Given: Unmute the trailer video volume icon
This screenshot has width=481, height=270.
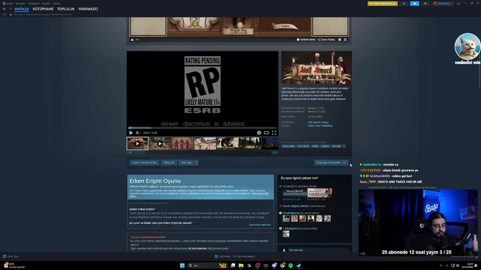Looking at the screenshot, I should coord(138,133).
